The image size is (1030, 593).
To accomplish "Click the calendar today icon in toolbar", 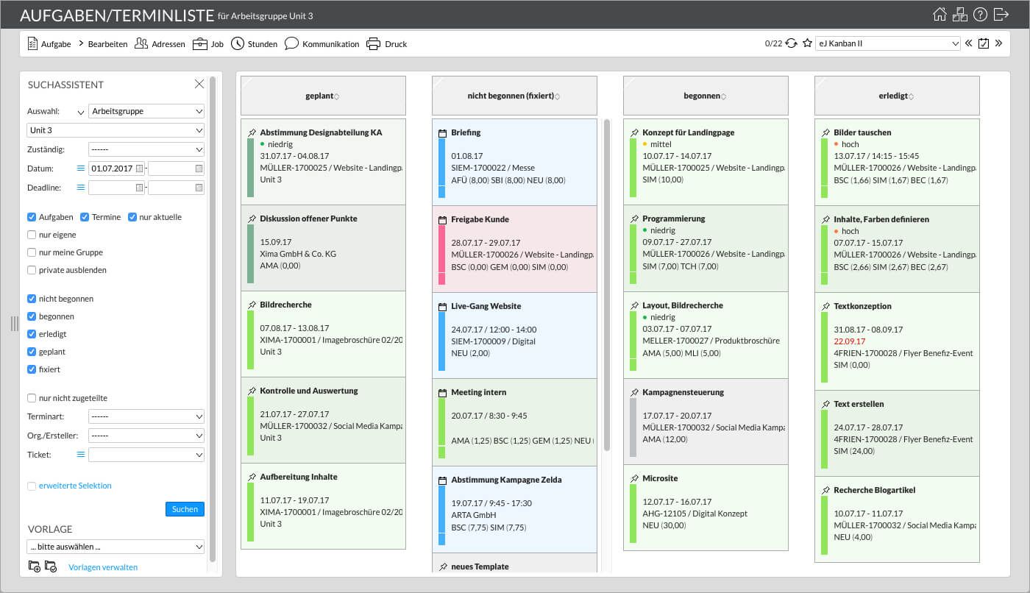I will (984, 43).
